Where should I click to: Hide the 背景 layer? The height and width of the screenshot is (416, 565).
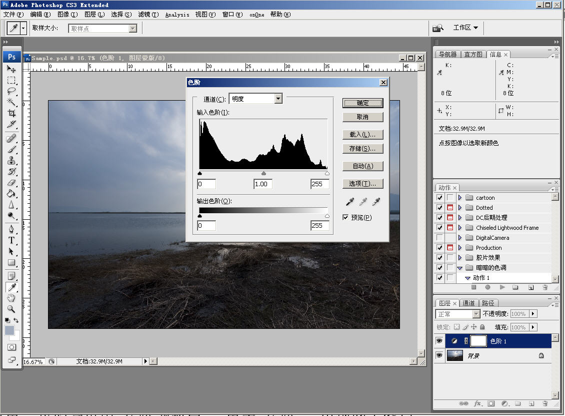[439, 355]
